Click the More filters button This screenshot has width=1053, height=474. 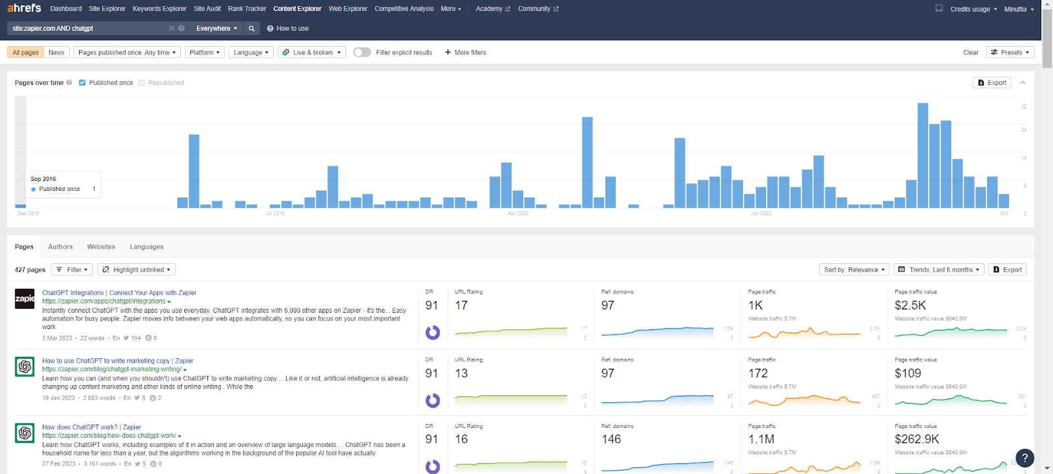click(465, 52)
